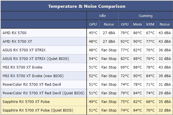Viewport: 173px width, 115px height.
Task: Select the Idle column group header
Action: tap(103, 15)
